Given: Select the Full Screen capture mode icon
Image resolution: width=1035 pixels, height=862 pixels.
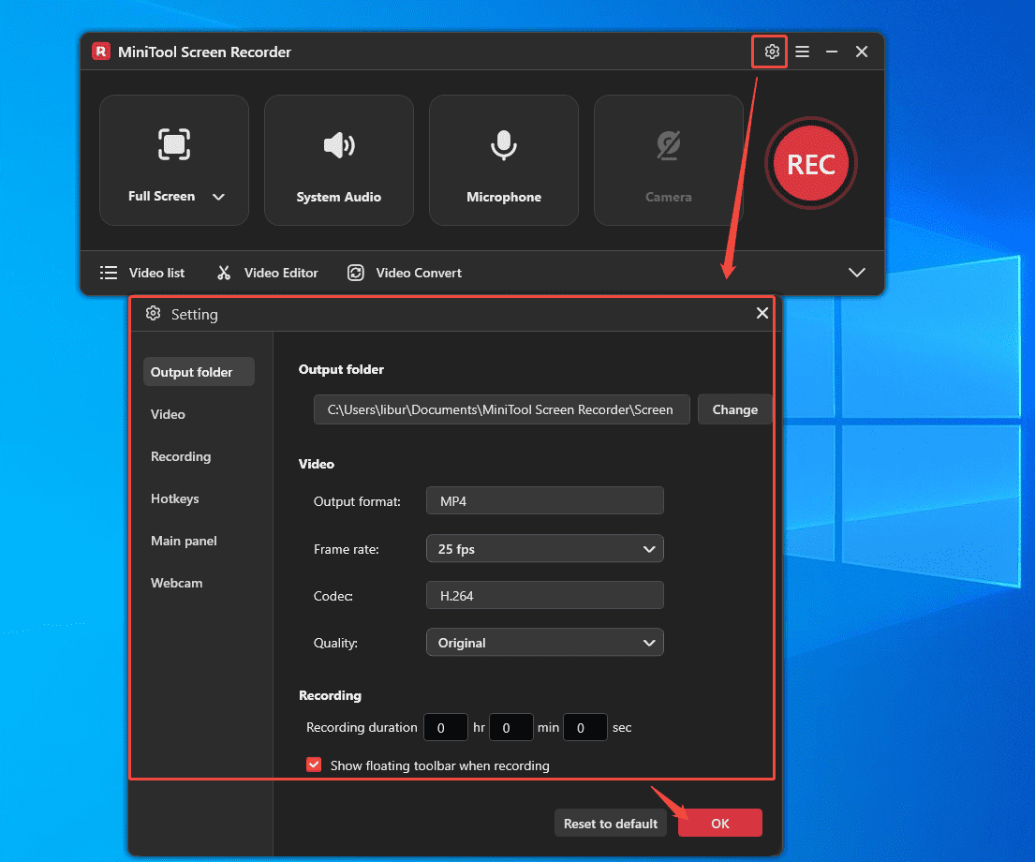Looking at the screenshot, I should tap(173, 145).
